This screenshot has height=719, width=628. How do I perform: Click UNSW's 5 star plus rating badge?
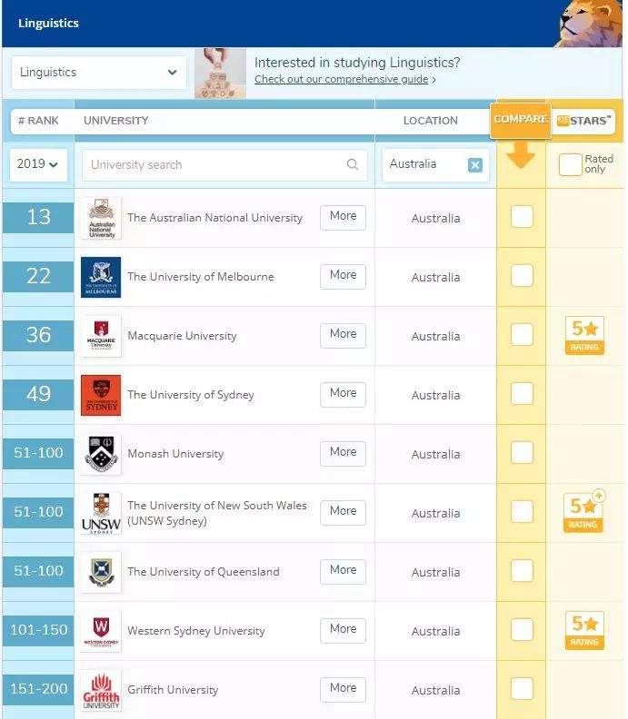[x=583, y=511]
